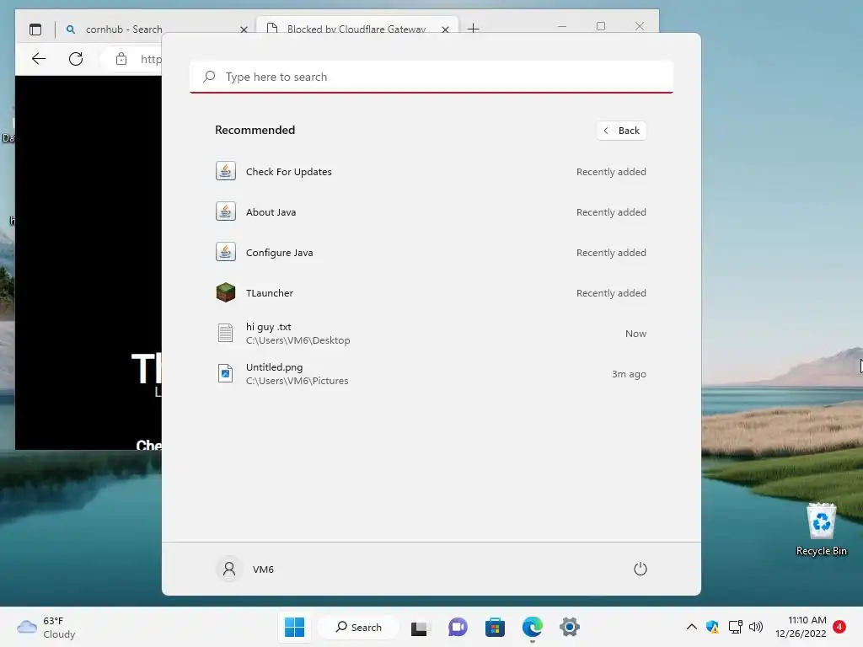Open the power options button

point(641,569)
